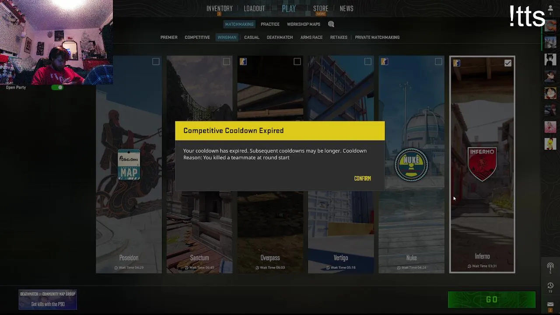
Task: Click the "Poseidon" map name label
Action: 129,258
